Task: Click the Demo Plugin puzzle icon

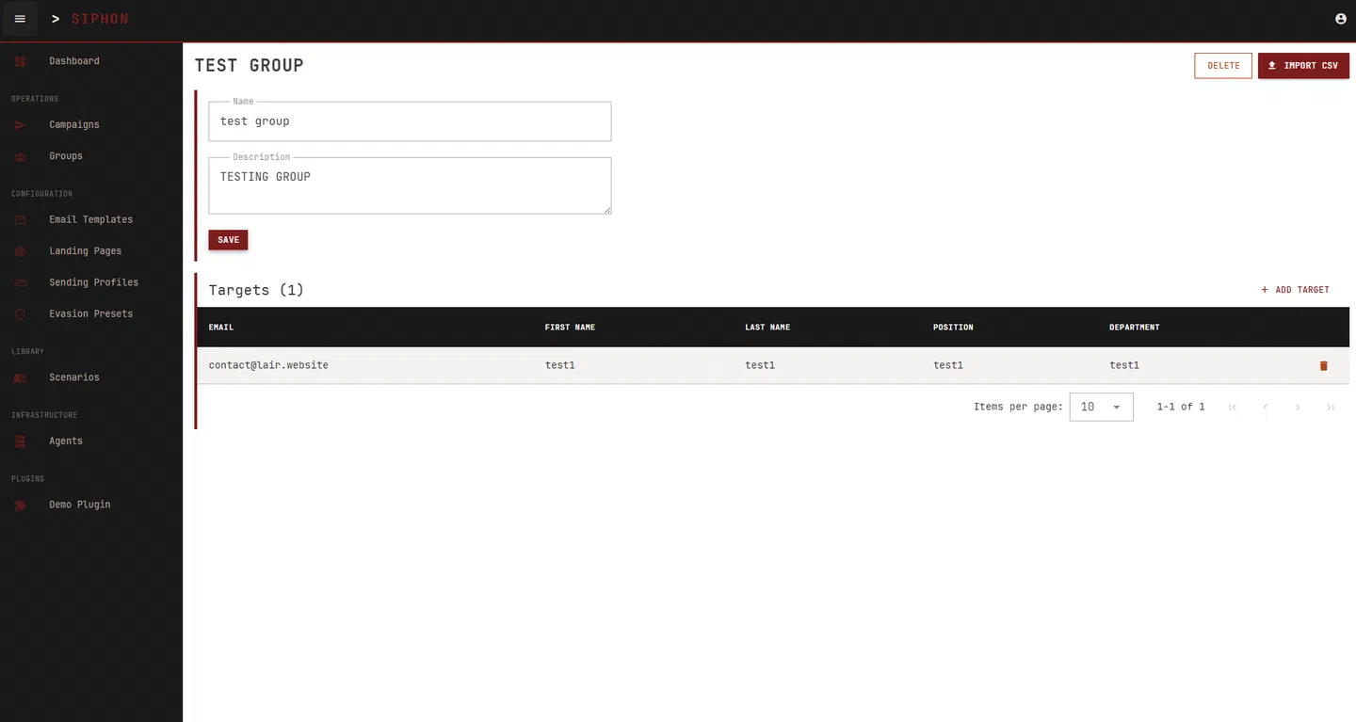Action: pos(21,505)
